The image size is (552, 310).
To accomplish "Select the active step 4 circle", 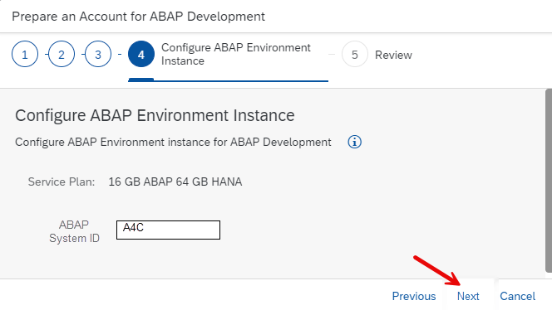I will point(141,54).
